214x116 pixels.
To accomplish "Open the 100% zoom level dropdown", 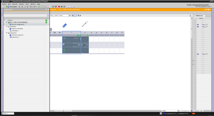I will [x=178, y=111].
